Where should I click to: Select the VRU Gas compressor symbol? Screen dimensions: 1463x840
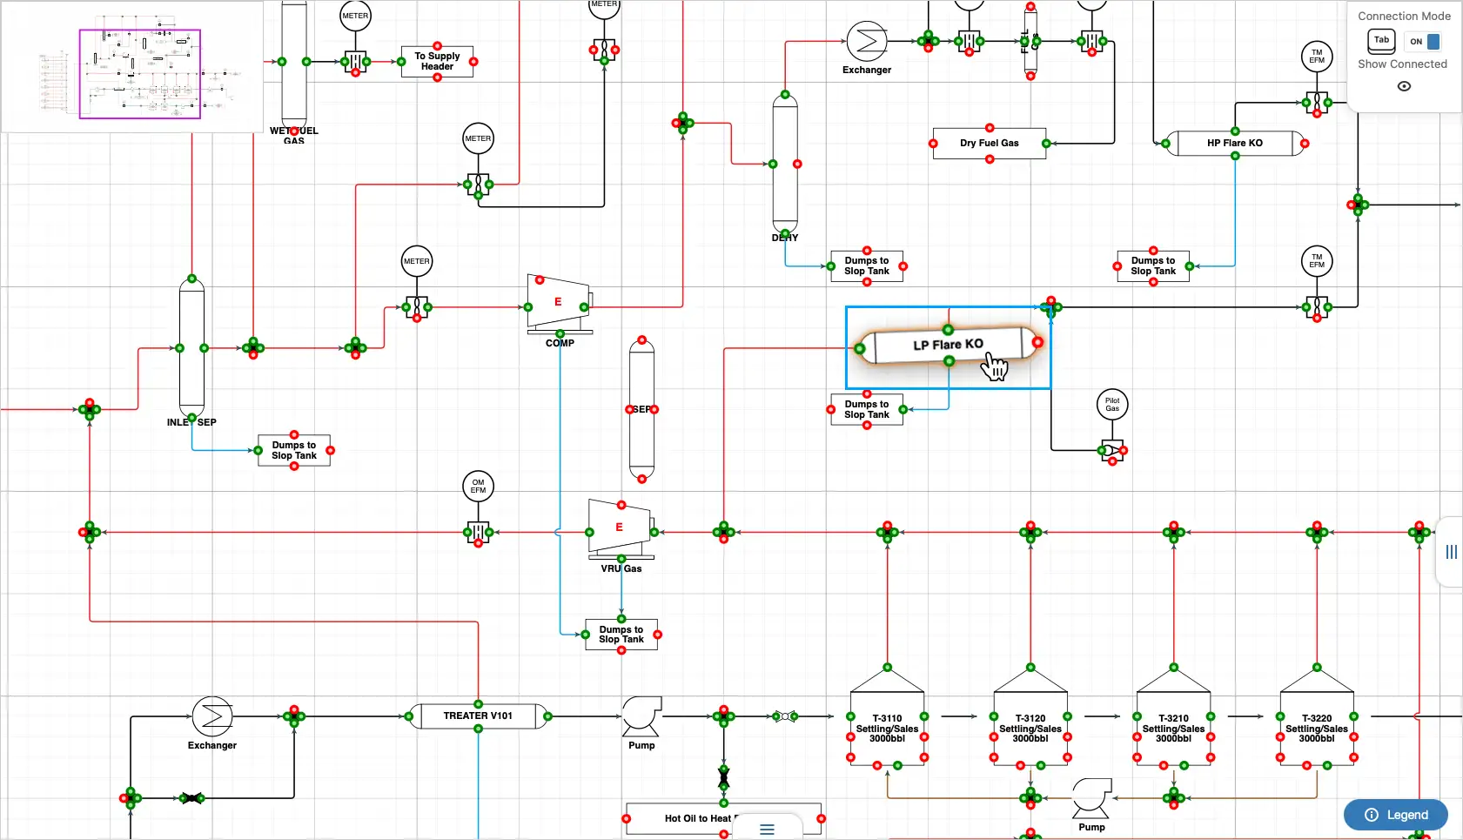tap(620, 528)
